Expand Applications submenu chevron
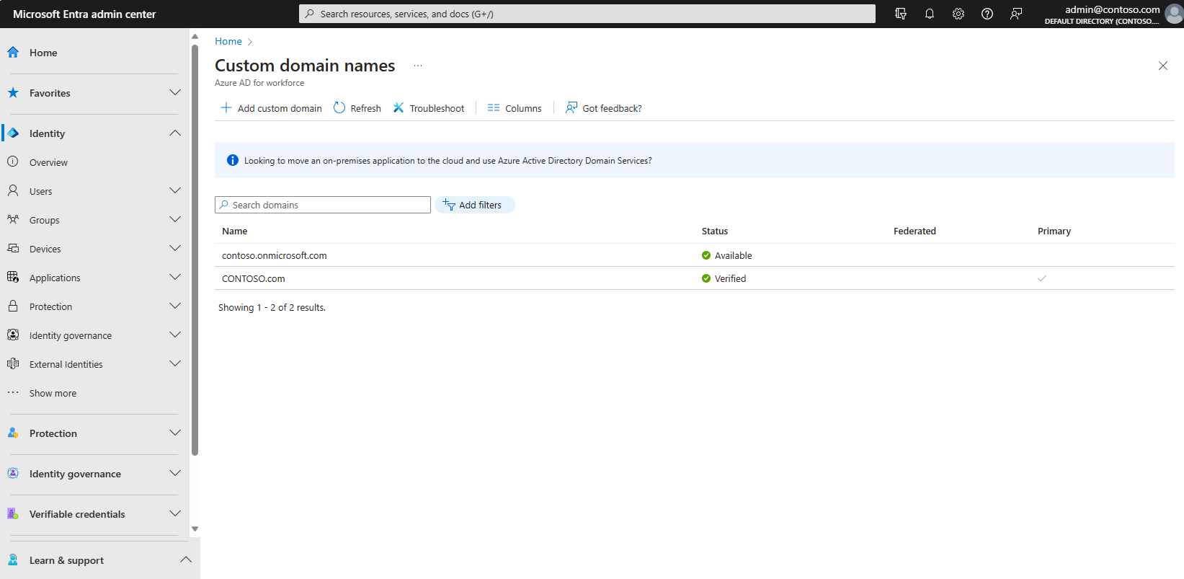This screenshot has width=1184, height=579. pyautogui.click(x=175, y=277)
